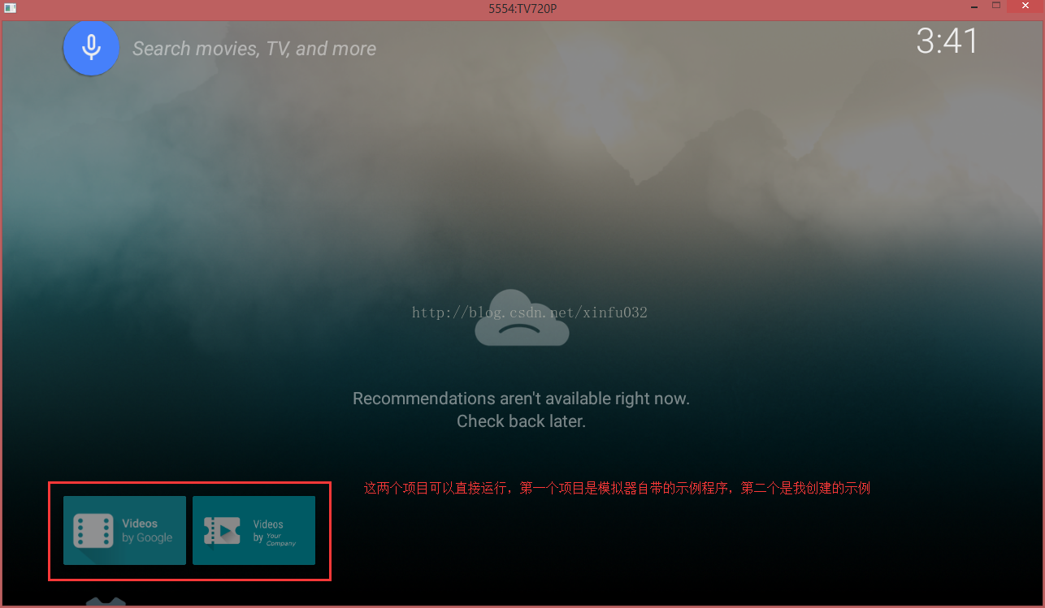Click the 5554:TV720P window title

[x=522, y=7]
